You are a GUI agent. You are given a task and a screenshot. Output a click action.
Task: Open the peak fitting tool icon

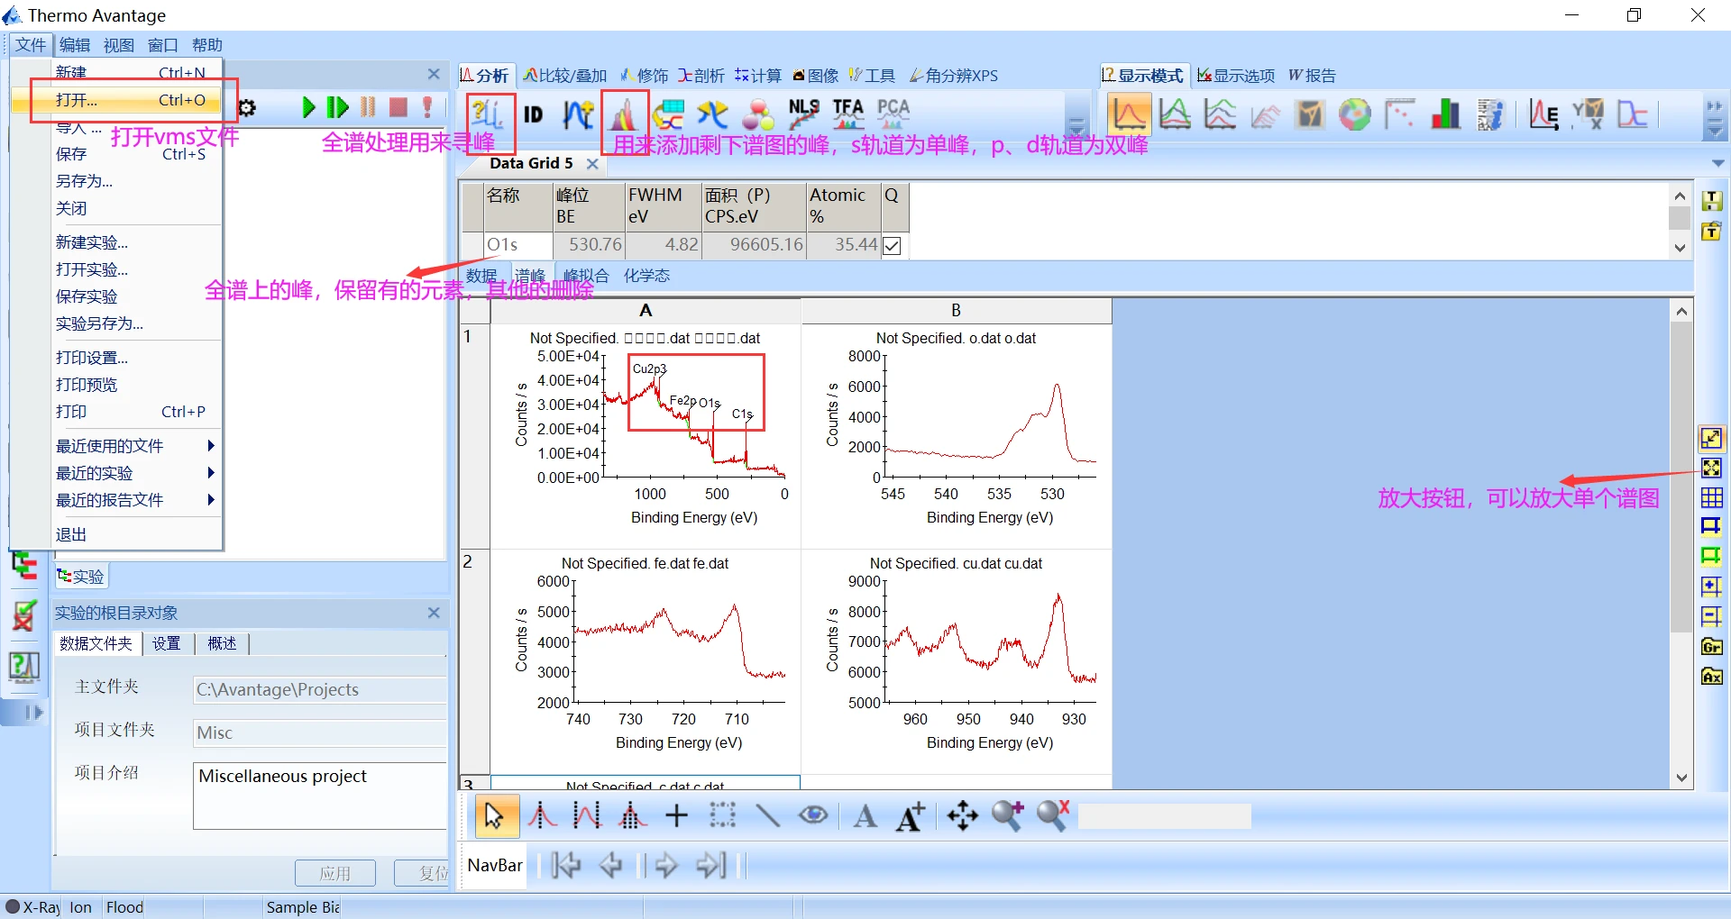[x=624, y=114]
